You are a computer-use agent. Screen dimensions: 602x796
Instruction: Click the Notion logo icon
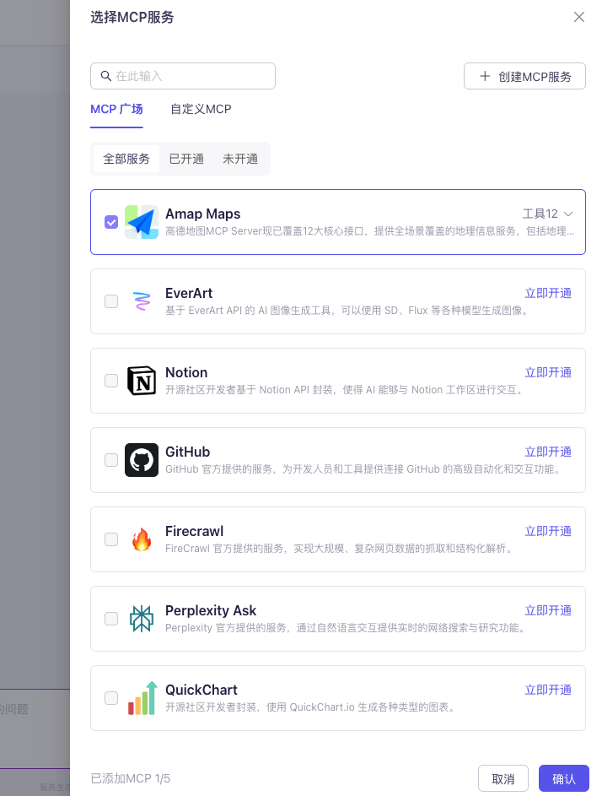pyautogui.click(x=142, y=381)
